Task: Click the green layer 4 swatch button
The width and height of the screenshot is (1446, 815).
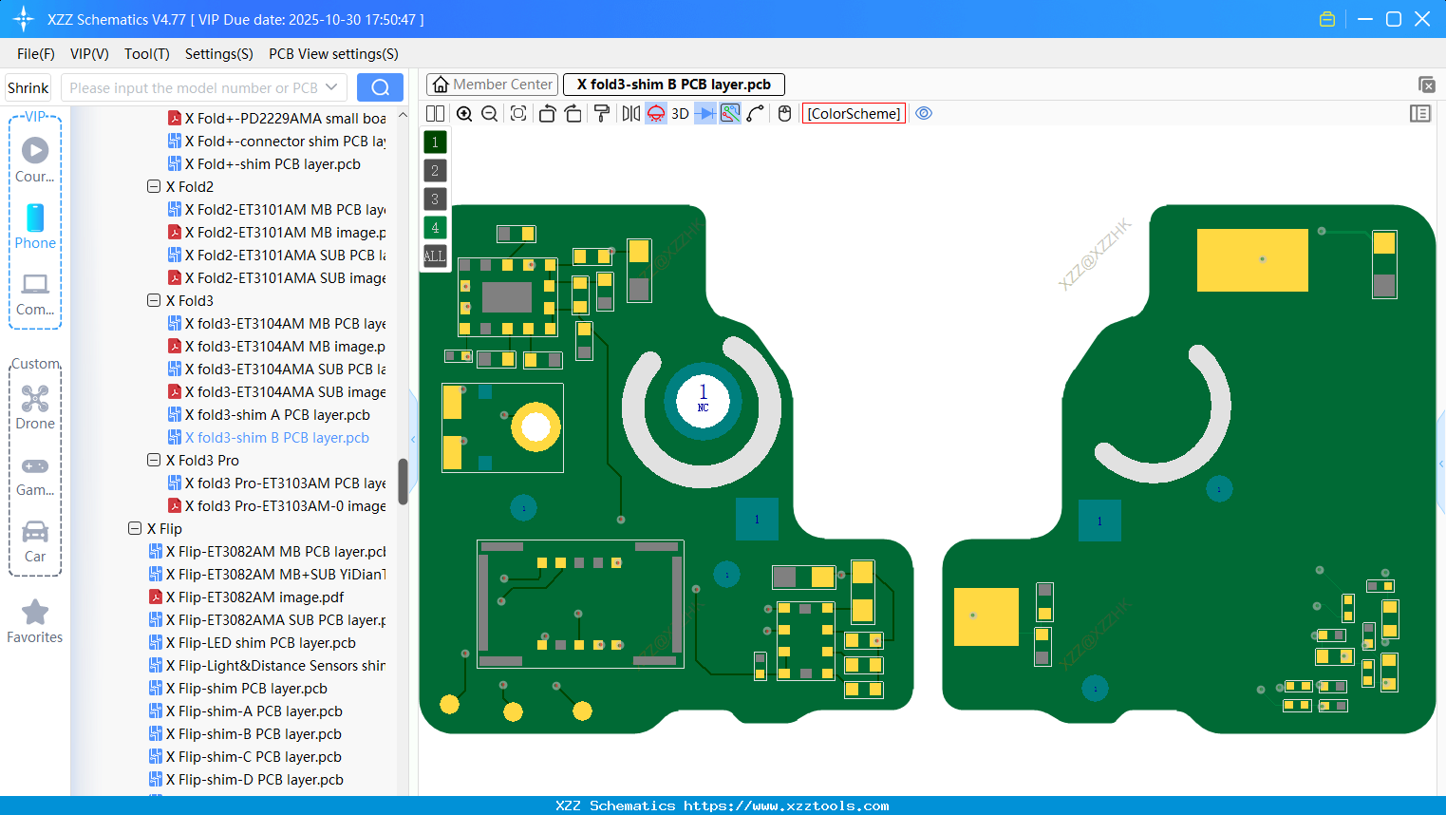Action: 435,227
